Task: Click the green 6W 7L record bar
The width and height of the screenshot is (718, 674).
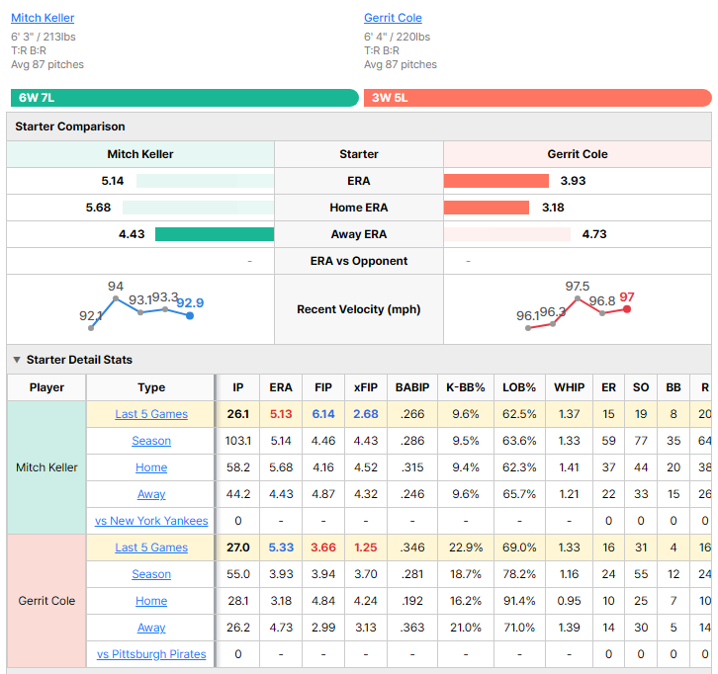Action: pos(185,98)
